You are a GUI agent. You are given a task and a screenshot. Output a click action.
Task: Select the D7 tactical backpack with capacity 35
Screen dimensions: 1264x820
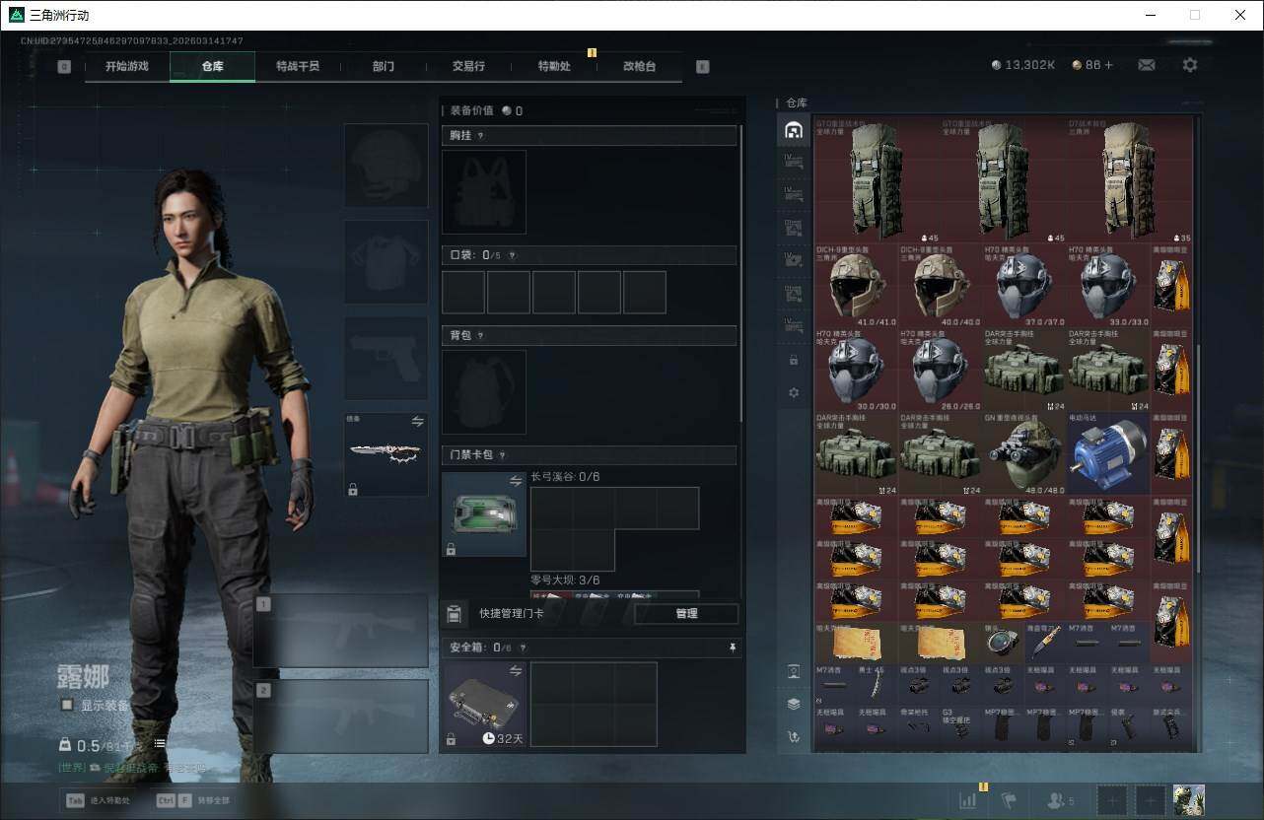pos(1129,180)
